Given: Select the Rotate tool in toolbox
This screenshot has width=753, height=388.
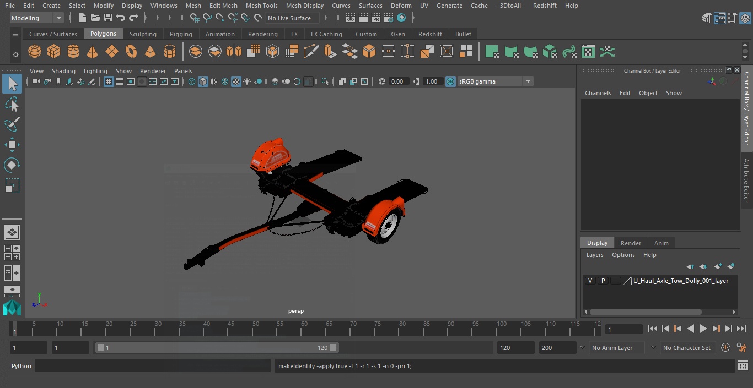Looking at the screenshot, I should click(12, 165).
